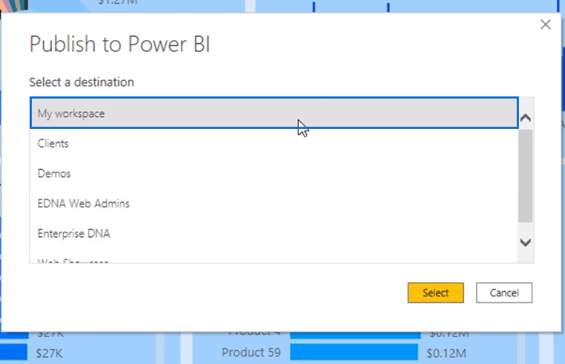Cancel the publish dialog
This screenshot has height=364, width=565.
coord(504,293)
